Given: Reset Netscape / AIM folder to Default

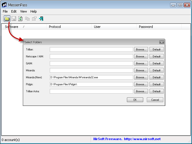Looking at the screenshot, I should click(157, 56).
